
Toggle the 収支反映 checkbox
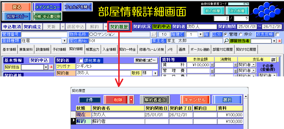pos(277,34)
